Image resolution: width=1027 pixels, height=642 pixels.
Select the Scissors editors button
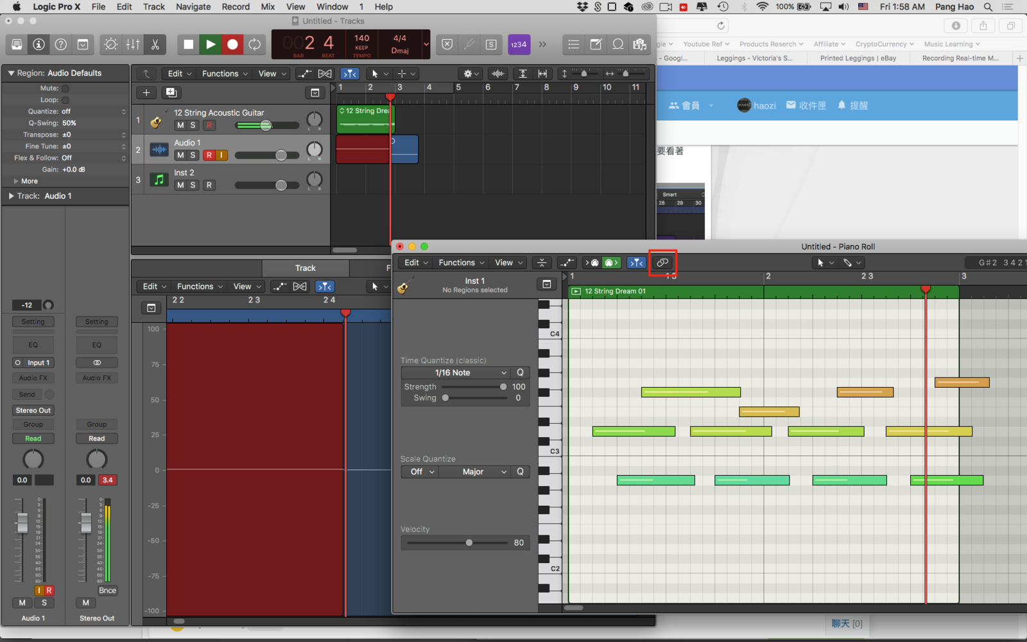click(155, 44)
